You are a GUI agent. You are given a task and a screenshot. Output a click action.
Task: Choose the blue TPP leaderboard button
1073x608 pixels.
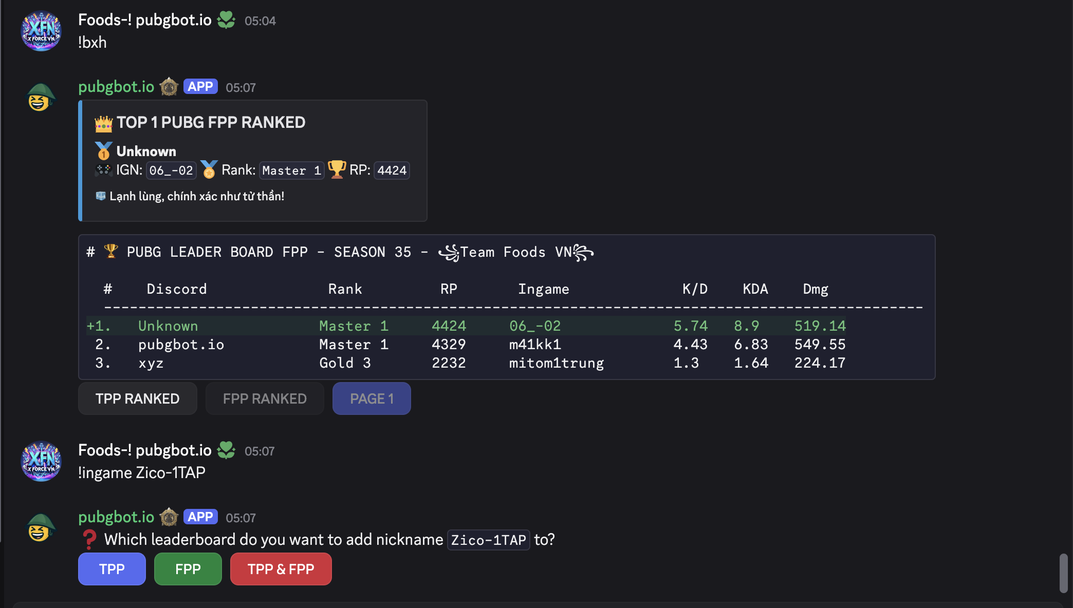(112, 569)
